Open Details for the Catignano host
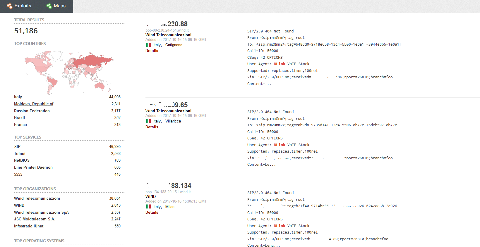 pos(152,51)
